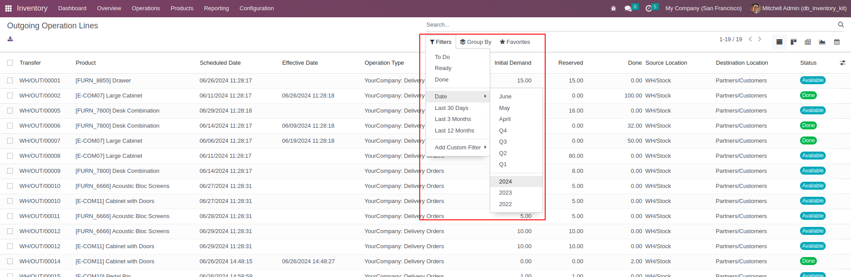The width and height of the screenshot is (851, 277).
Task: Open optional columns settings icon
Action: 843,63
